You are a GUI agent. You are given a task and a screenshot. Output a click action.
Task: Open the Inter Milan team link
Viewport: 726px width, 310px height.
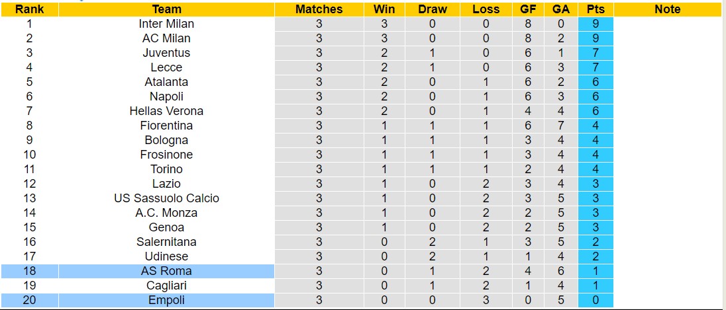(x=166, y=24)
